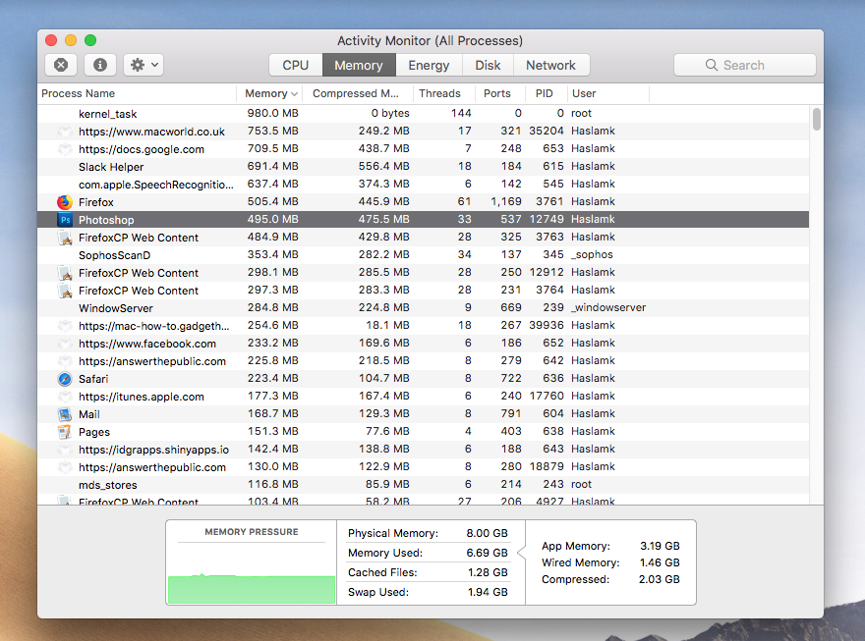Viewport: 865px width, 641px height.
Task: Click the Mail app icon
Action: [x=65, y=414]
